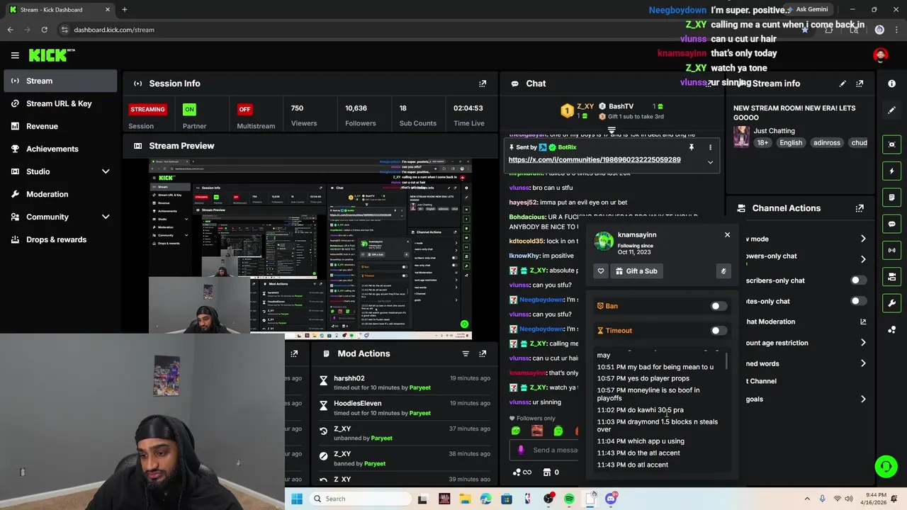Click the profile avatar in header
Screen dimensions: 907x510
[880, 55]
